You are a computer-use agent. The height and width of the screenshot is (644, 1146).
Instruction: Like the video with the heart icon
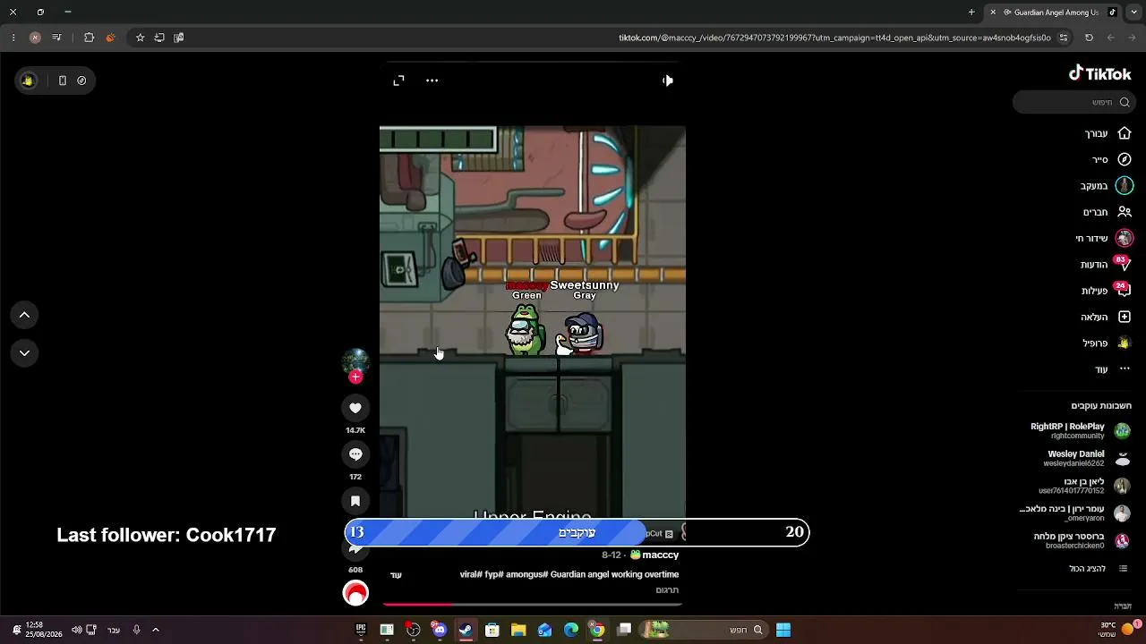(355, 408)
